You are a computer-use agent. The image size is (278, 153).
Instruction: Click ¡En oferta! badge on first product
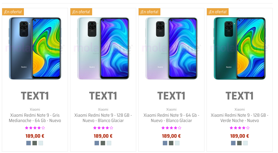[13, 12]
